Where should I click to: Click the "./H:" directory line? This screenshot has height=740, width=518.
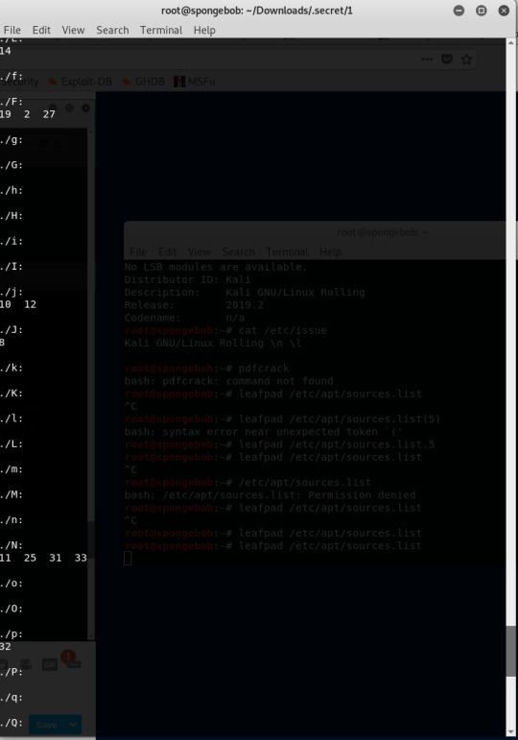12,216
